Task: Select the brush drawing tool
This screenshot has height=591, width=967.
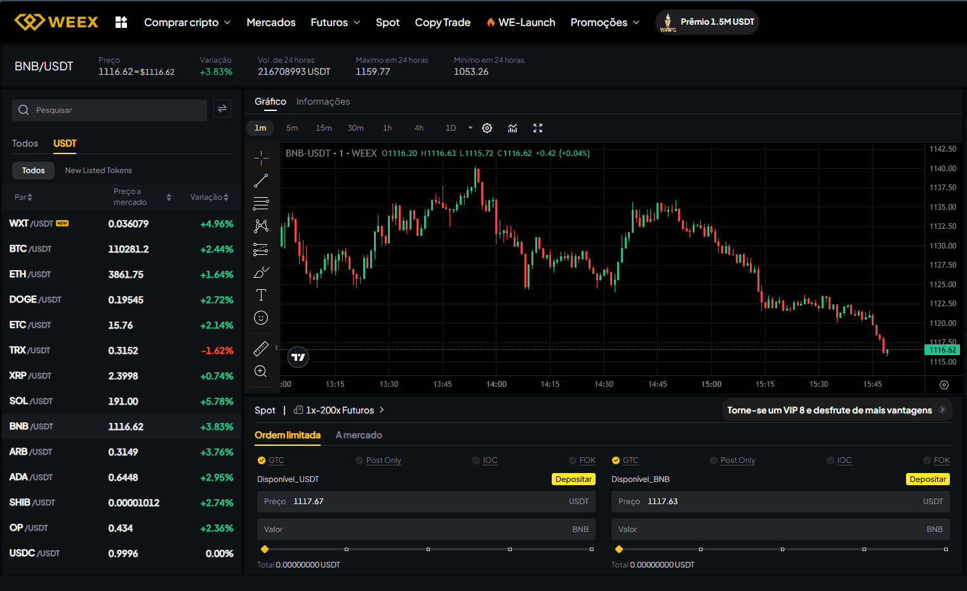Action: (x=261, y=272)
